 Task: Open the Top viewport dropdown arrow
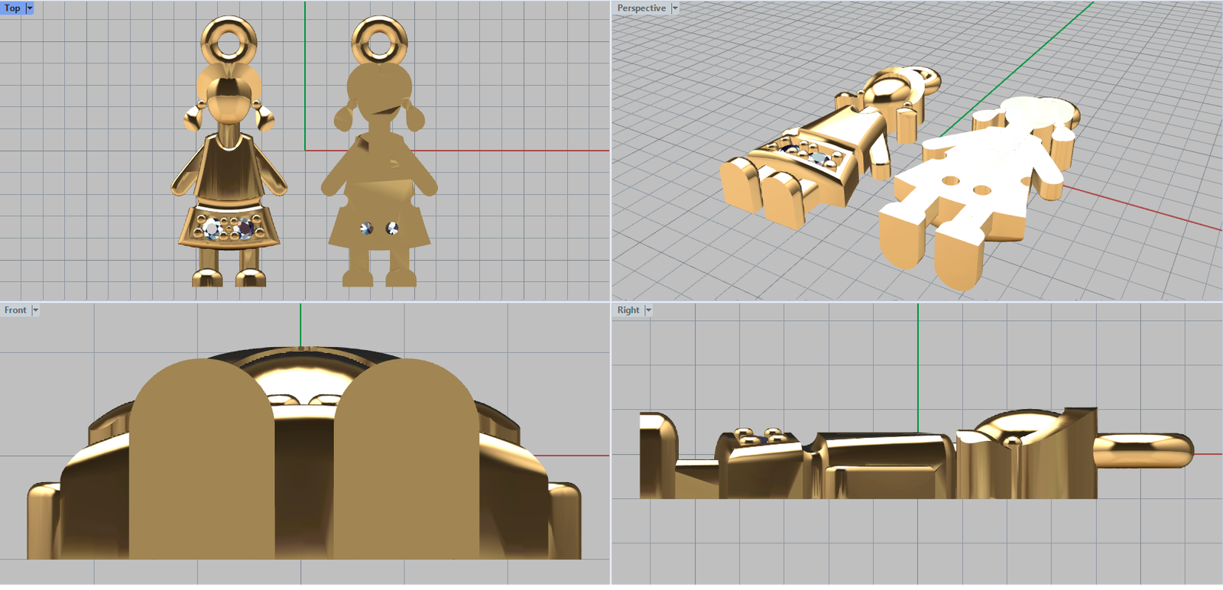point(30,8)
